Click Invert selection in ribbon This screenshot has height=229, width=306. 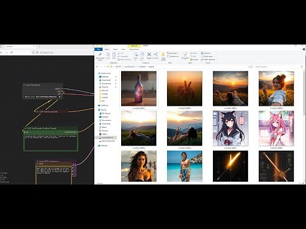pyautogui.click(x=208, y=59)
